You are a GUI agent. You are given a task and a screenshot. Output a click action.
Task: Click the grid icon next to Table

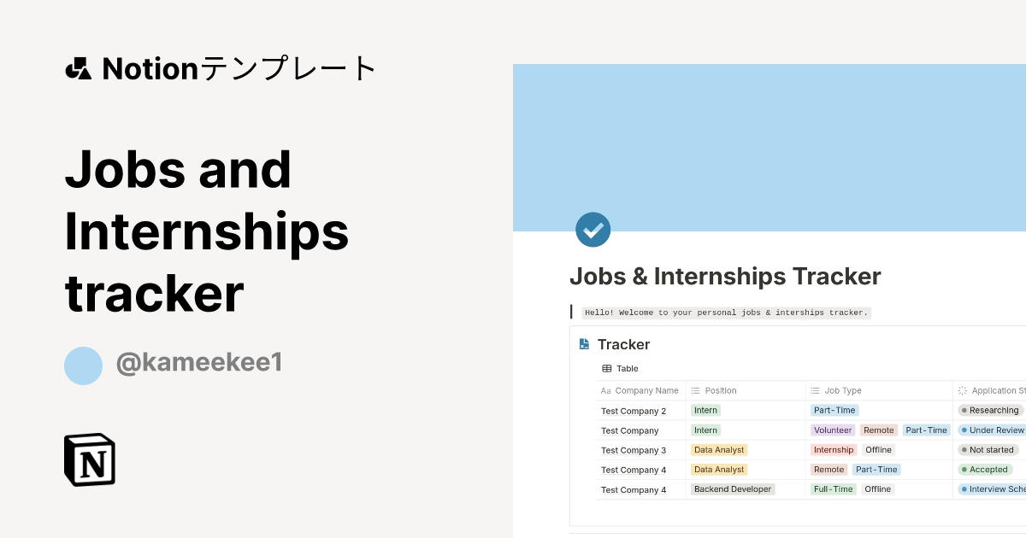(609, 368)
